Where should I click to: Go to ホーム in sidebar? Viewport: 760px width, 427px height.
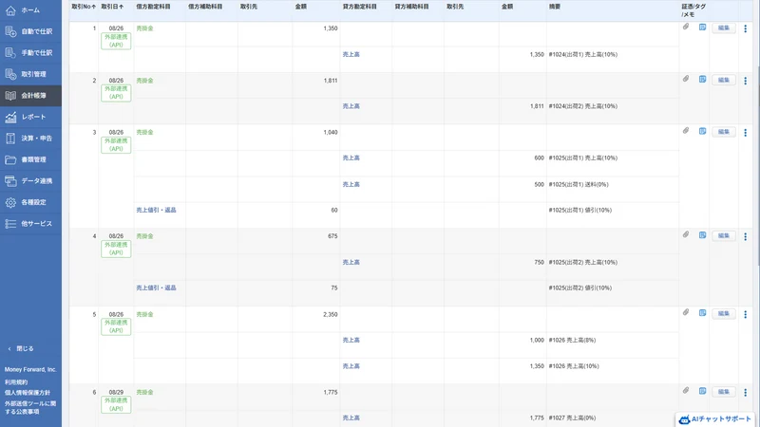pyautogui.click(x=30, y=10)
